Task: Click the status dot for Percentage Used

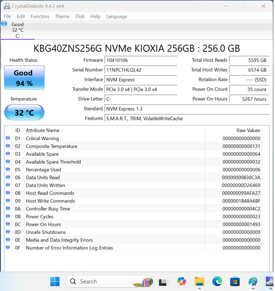Action: point(8,169)
